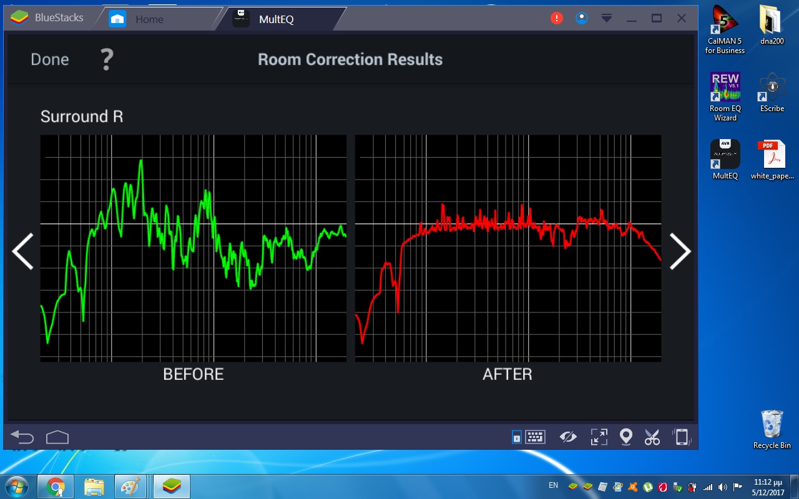Click the shake device phone icon
799x499 pixels.
coord(680,437)
